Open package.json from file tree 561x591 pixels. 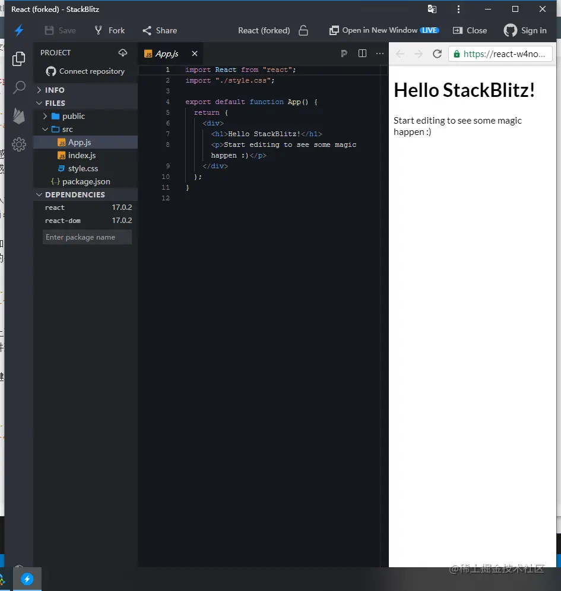coord(85,182)
